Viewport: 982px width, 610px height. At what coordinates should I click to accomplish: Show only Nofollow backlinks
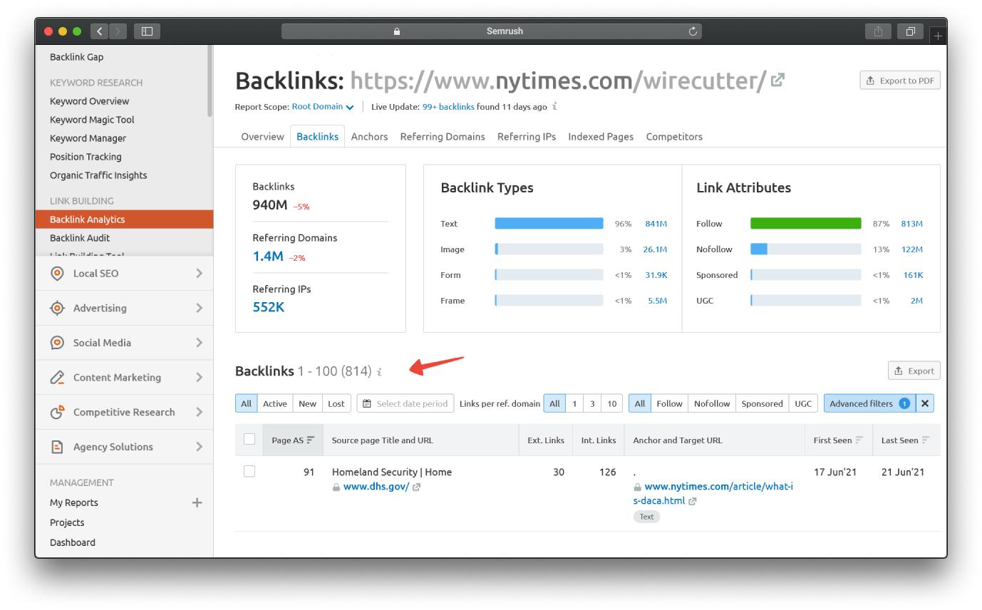(712, 403)
